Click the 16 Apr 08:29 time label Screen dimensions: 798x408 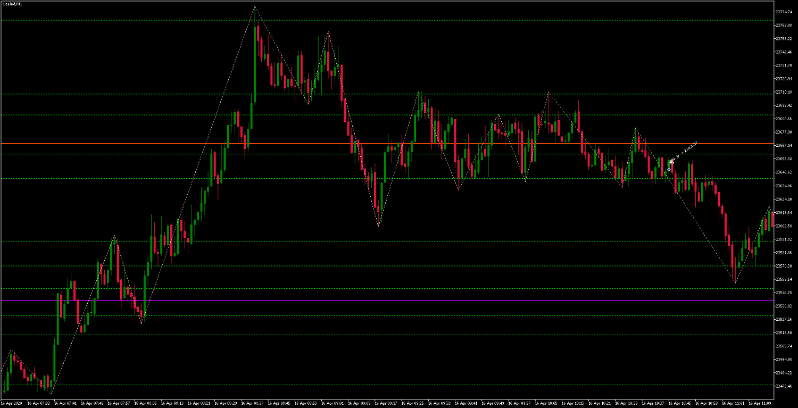point(225,403)
